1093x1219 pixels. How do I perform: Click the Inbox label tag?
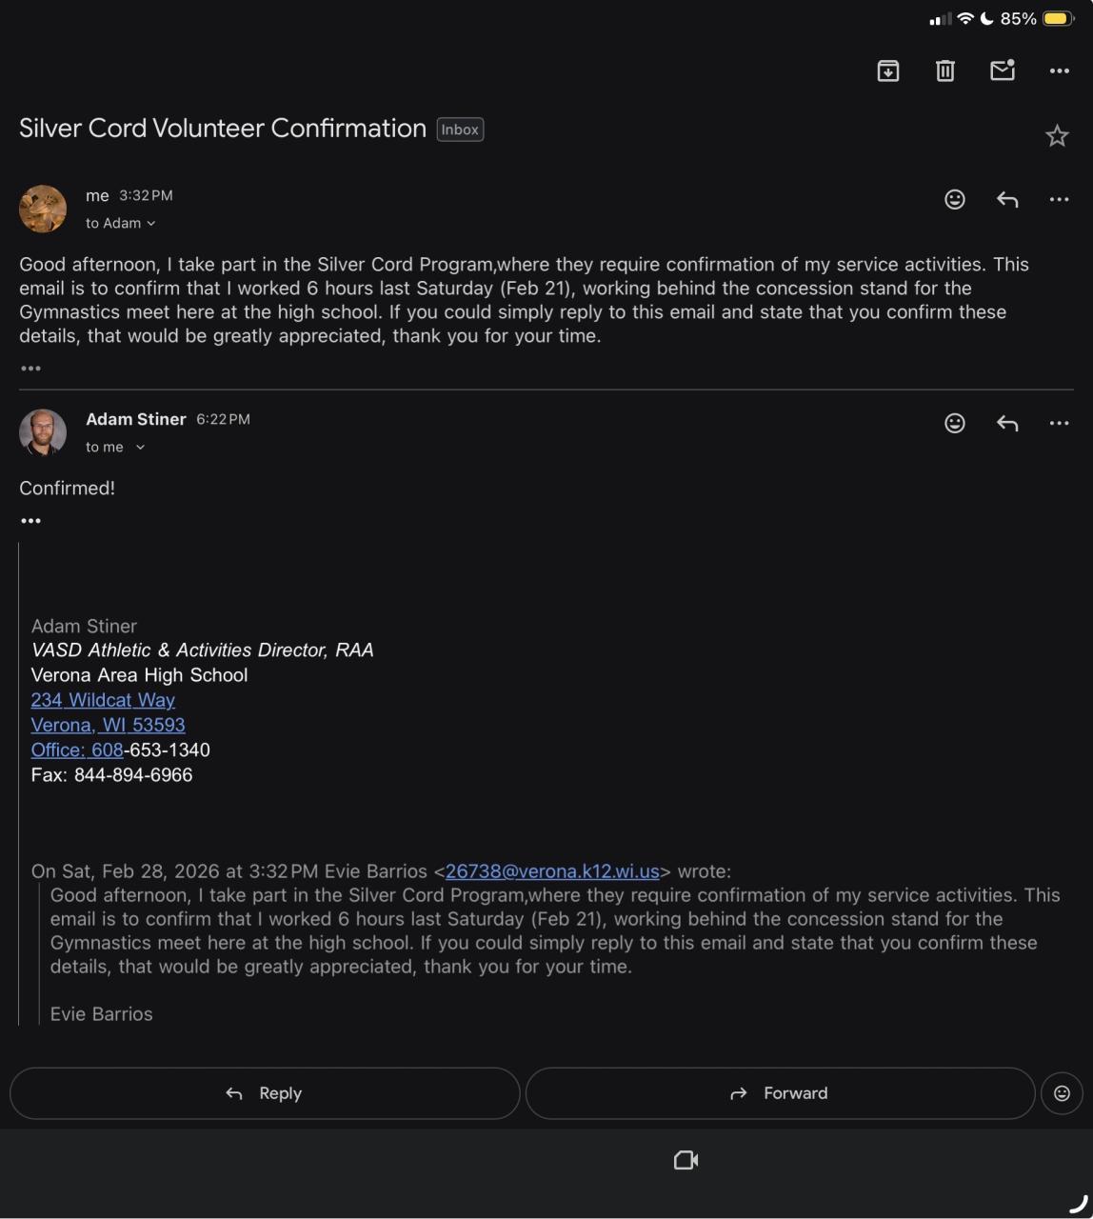[x=460, y=130]
